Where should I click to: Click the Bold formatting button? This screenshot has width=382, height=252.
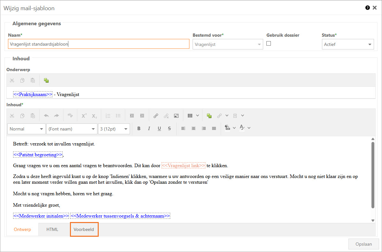(x=139, y=129)
